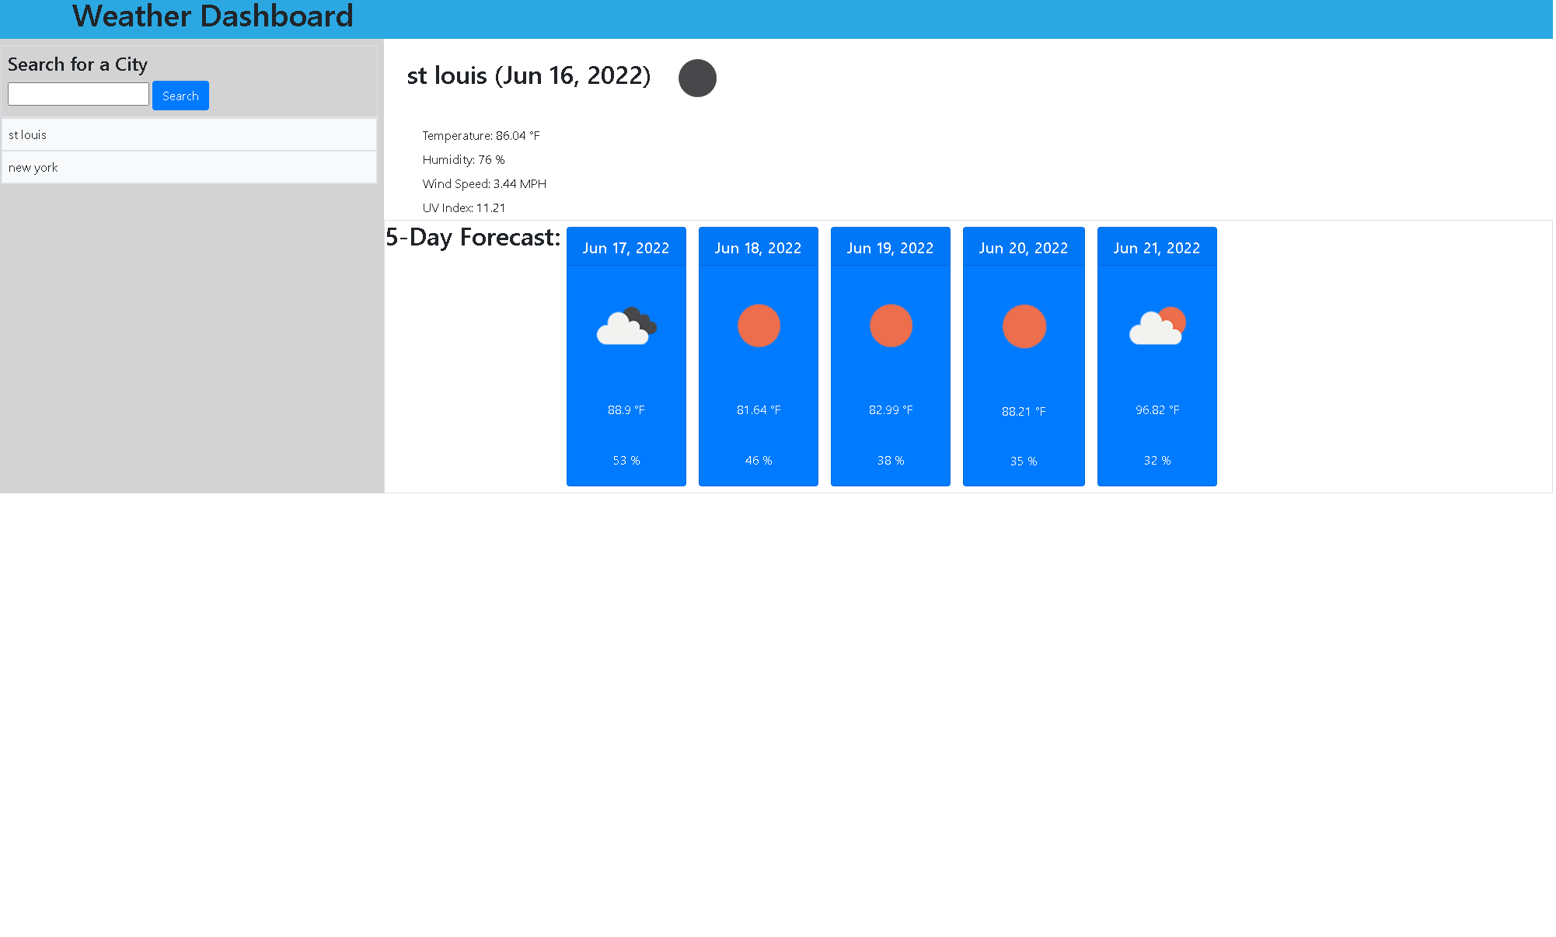Select st louis from search history
Viewport: 1556px width, 937px height.
coord(189,135)
